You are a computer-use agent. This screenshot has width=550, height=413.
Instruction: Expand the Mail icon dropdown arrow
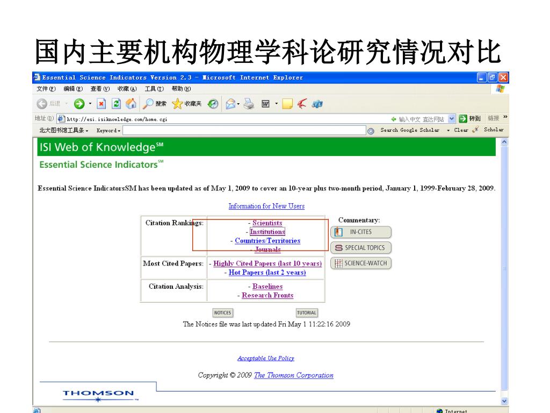[238, 104]
